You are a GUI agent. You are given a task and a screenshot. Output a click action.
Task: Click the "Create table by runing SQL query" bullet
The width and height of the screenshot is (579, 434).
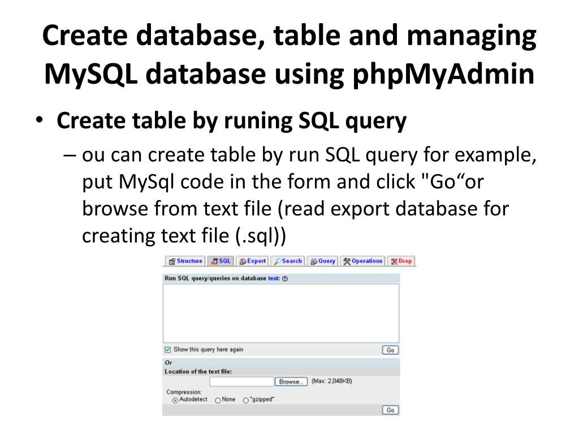point(231,121)
